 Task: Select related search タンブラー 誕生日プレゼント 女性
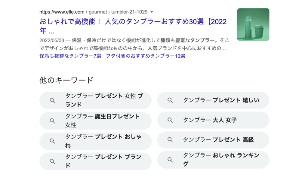point(102,121)
